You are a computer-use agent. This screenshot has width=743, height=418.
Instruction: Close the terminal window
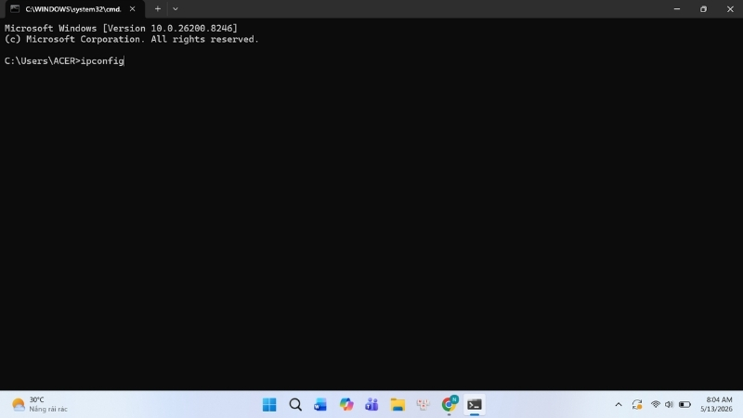(x=730, y=9)
